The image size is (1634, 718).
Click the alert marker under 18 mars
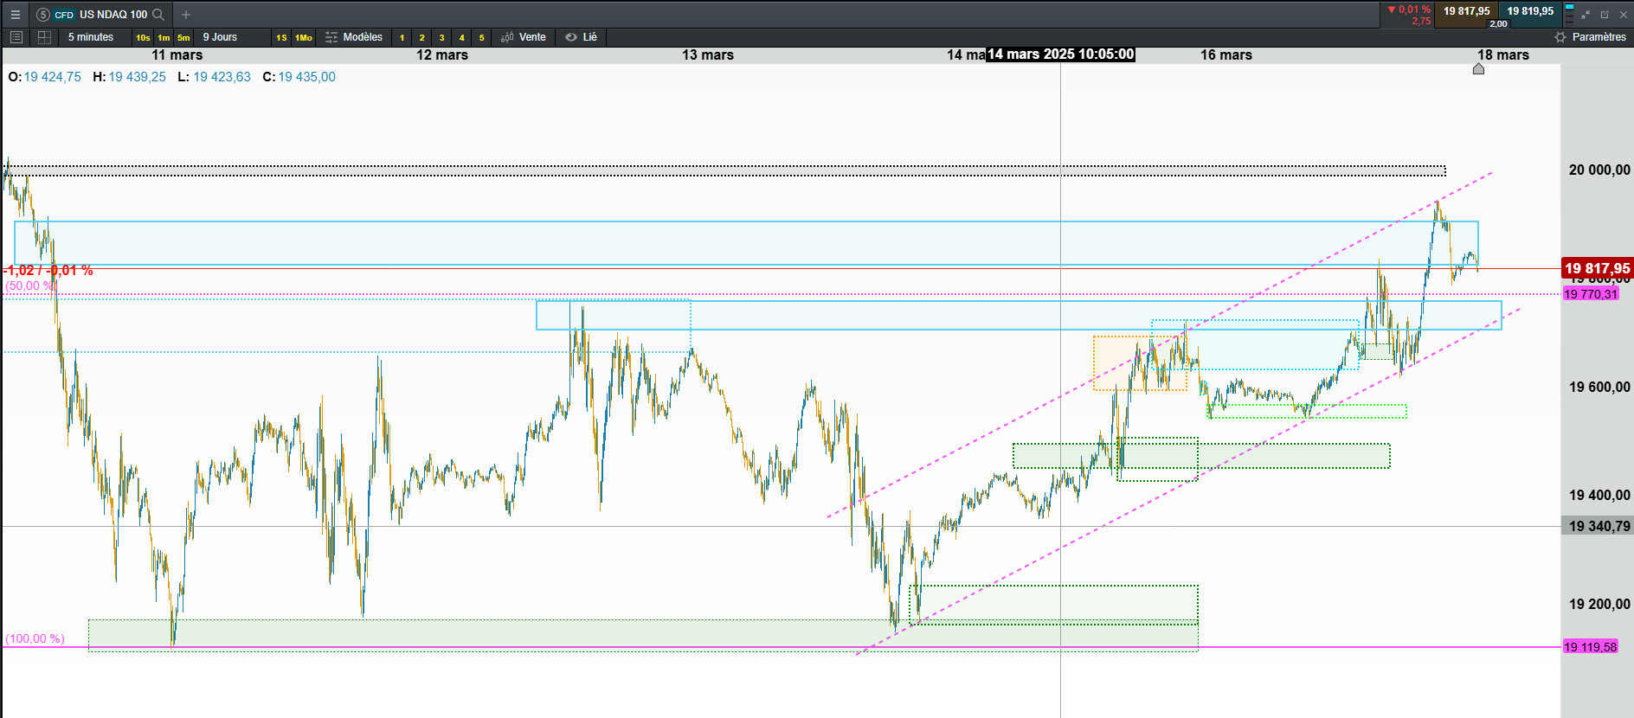[1478, 69]
